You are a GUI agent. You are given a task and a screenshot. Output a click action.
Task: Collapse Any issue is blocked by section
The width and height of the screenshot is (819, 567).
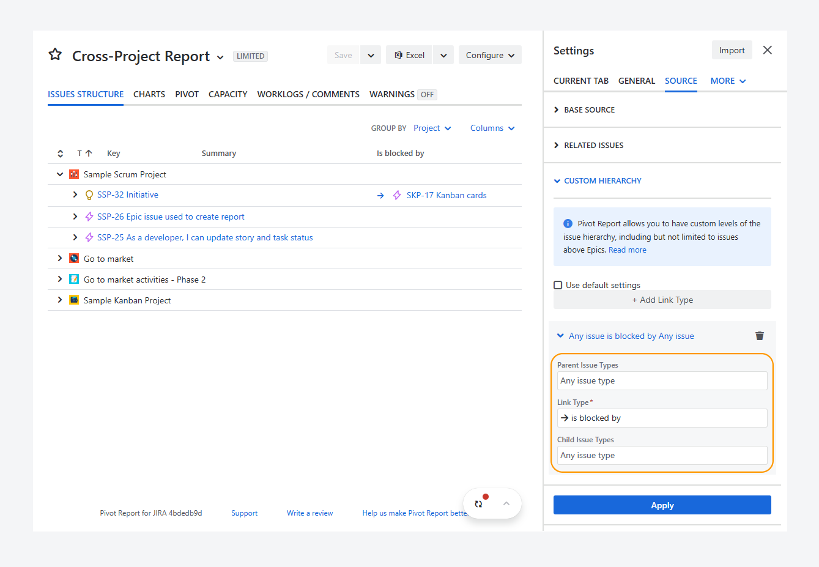[626, 336]
